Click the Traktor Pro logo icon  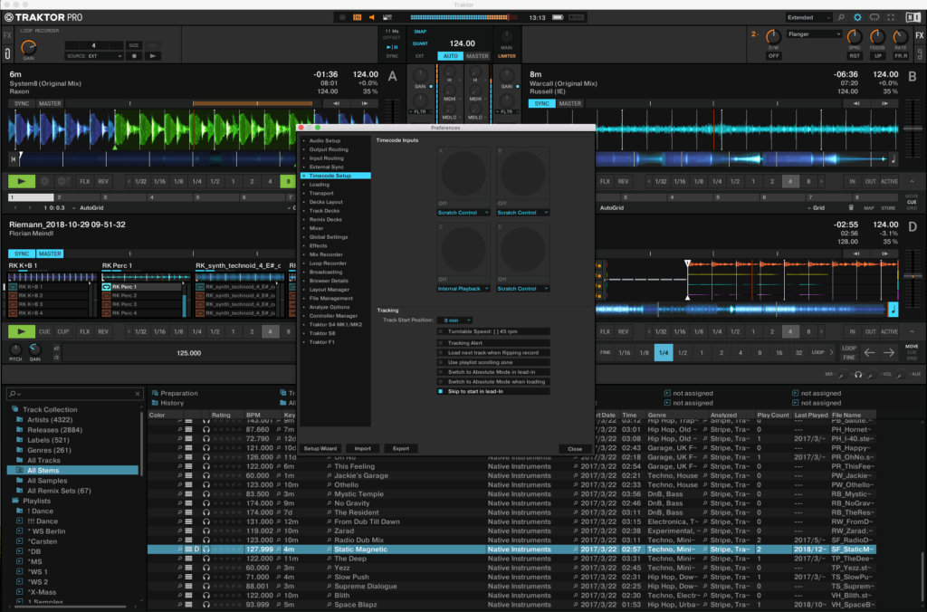coord(9,15)
